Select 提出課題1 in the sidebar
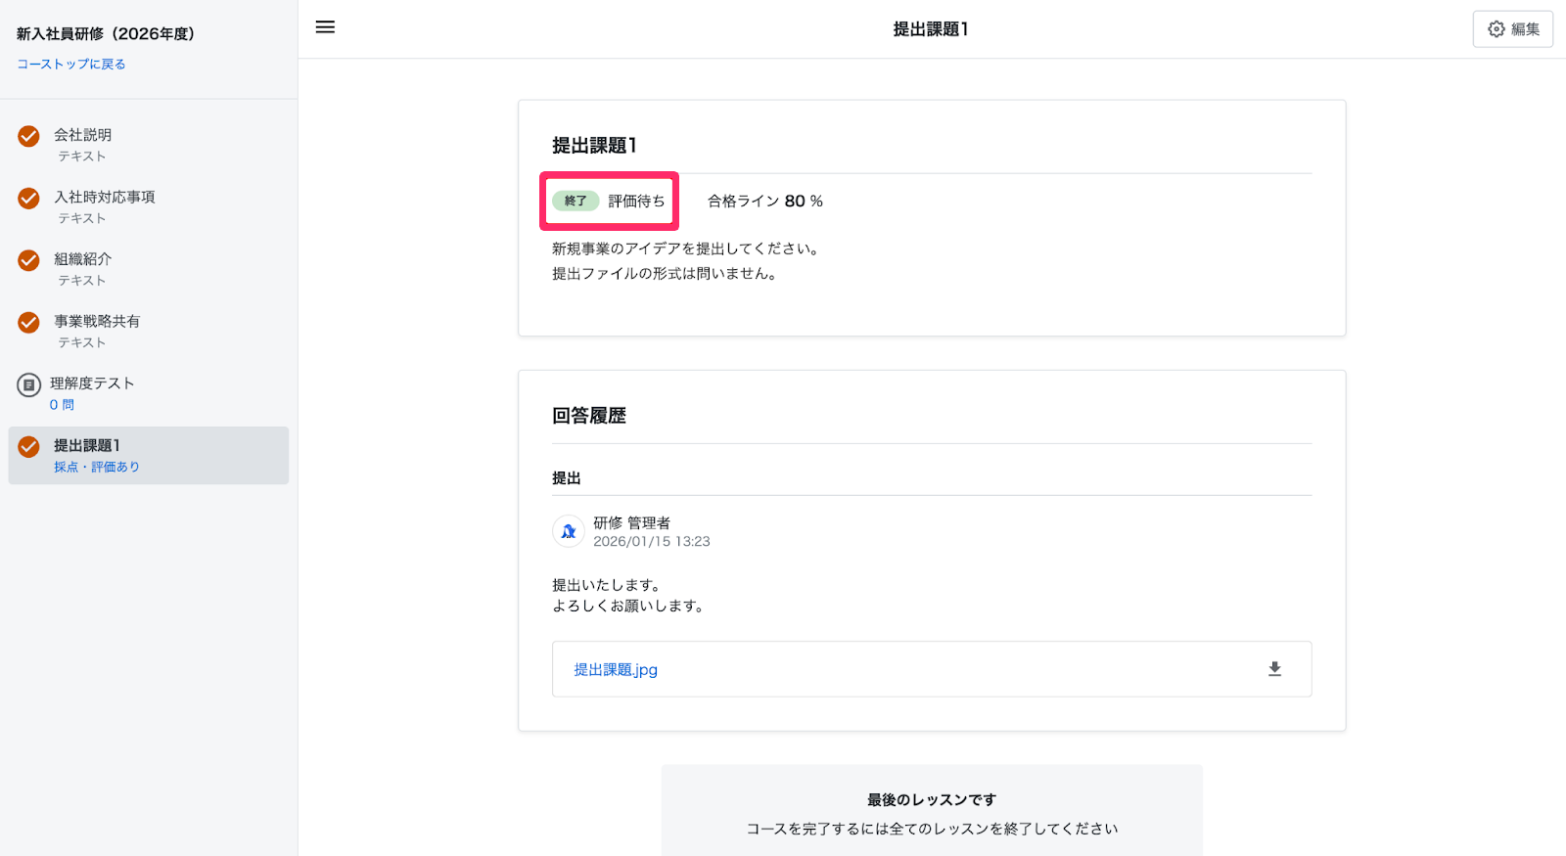The height and width of the screenshot is (856, 1566). coord(149,455)
